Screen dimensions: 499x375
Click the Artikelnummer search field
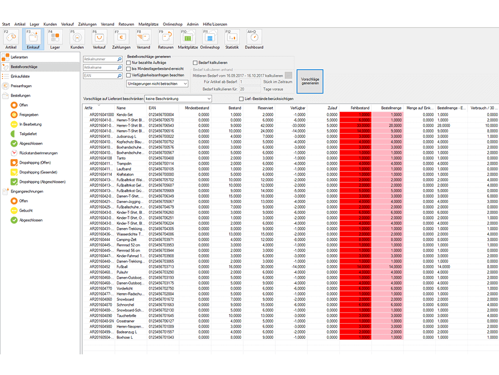coord(100,59)
